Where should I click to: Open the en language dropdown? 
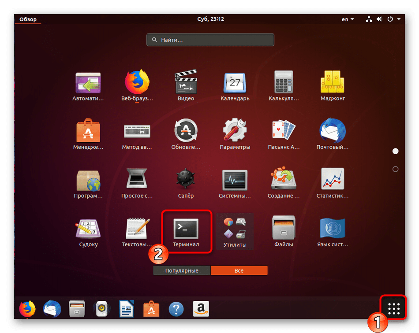click(348, 19)
